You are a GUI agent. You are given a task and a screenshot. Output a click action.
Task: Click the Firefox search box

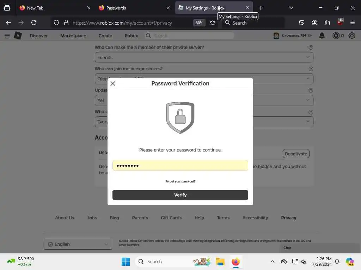[x=253, y=23]
